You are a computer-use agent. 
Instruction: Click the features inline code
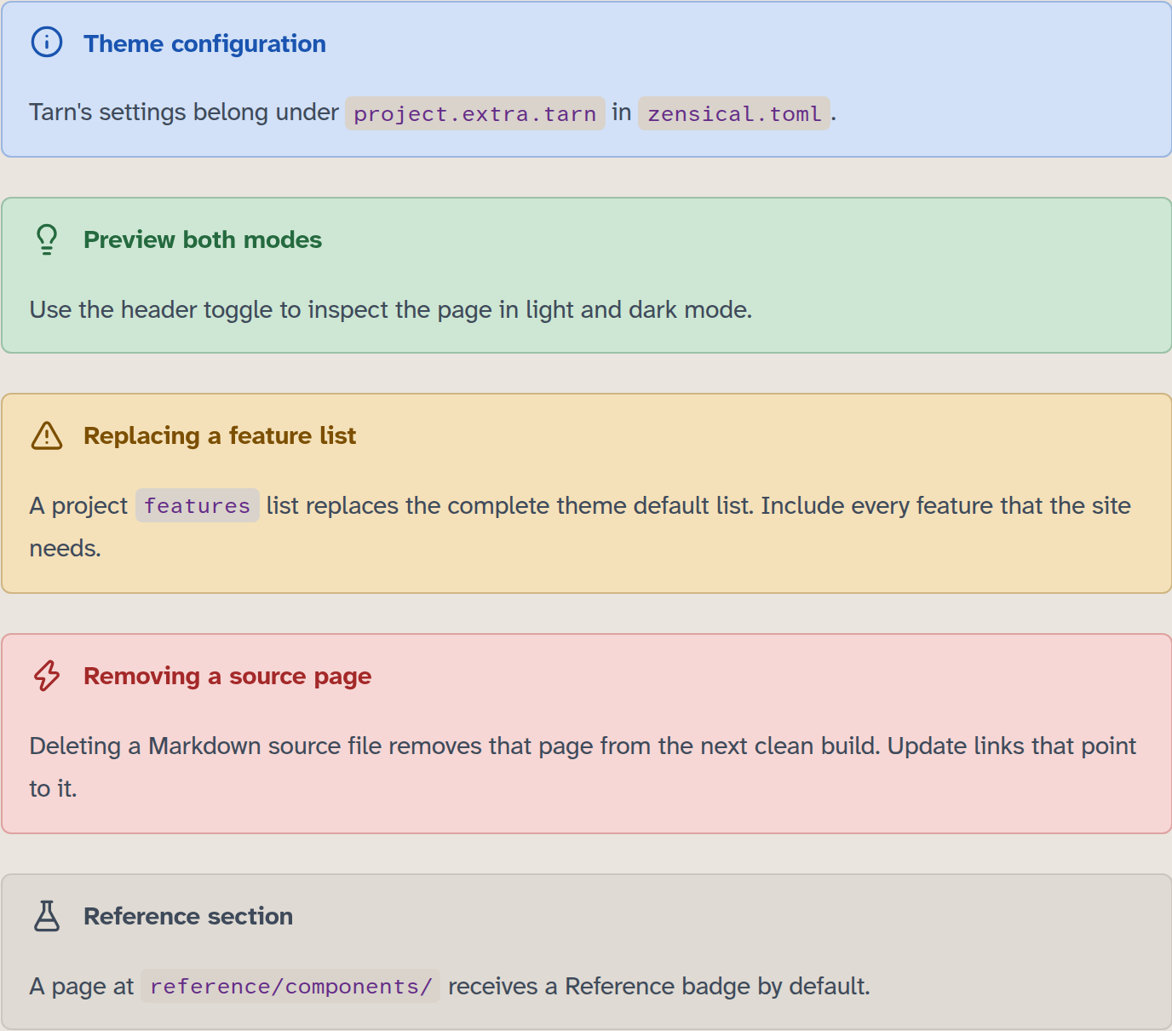(x=198, y=505)
